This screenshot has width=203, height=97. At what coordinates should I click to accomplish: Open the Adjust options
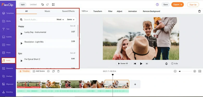(x=119, y=11)
